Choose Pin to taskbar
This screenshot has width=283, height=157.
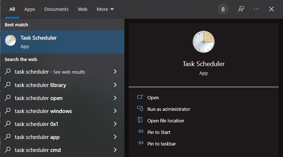(162, 144)
